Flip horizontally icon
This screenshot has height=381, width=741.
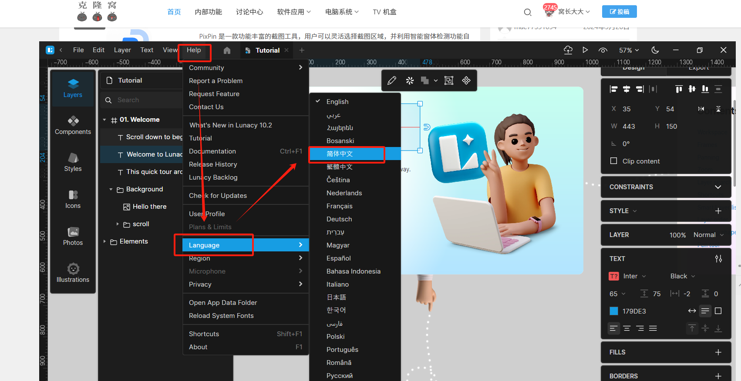coord(701,109)
